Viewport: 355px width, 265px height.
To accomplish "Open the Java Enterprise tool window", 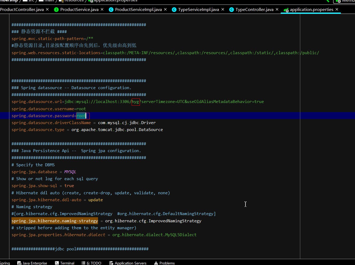I will pyautogui.click(x=32, y=263).
